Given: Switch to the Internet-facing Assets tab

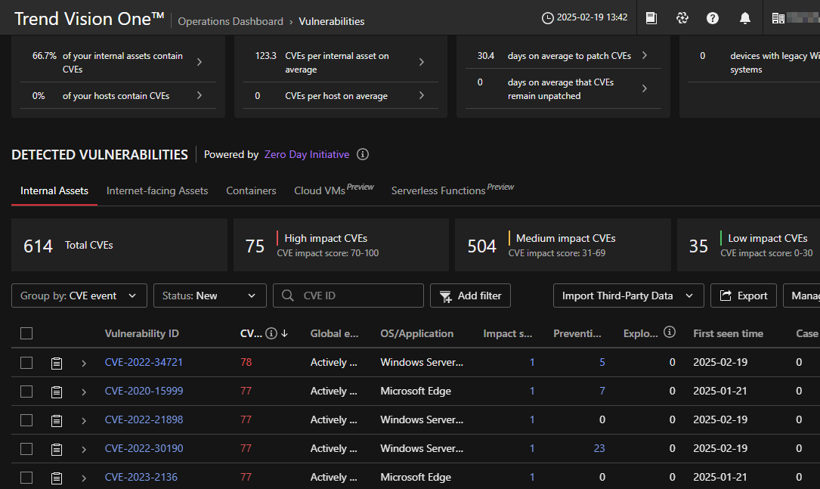Looking at the screenshot, I should [157, 190].
